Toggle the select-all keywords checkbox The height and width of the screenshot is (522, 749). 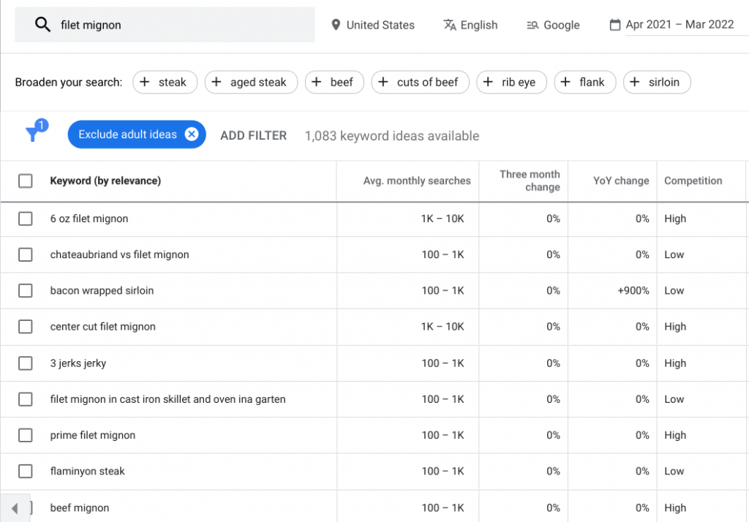pyautogui.click(x=26, y=181)
